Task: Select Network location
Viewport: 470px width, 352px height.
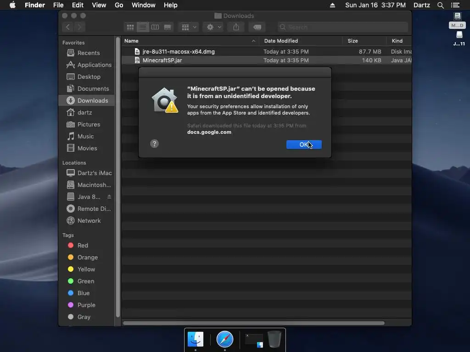Action: coord(87,220)
